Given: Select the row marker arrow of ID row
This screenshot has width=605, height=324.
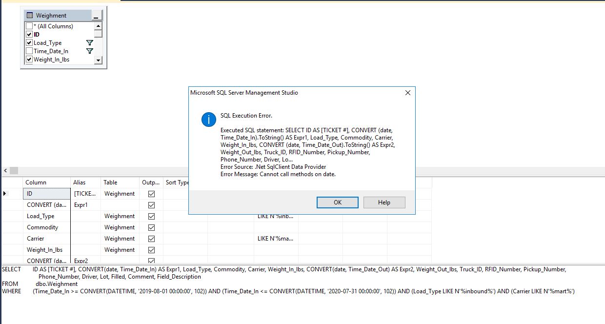Looking at the screenshot, I should coord(5,194).
